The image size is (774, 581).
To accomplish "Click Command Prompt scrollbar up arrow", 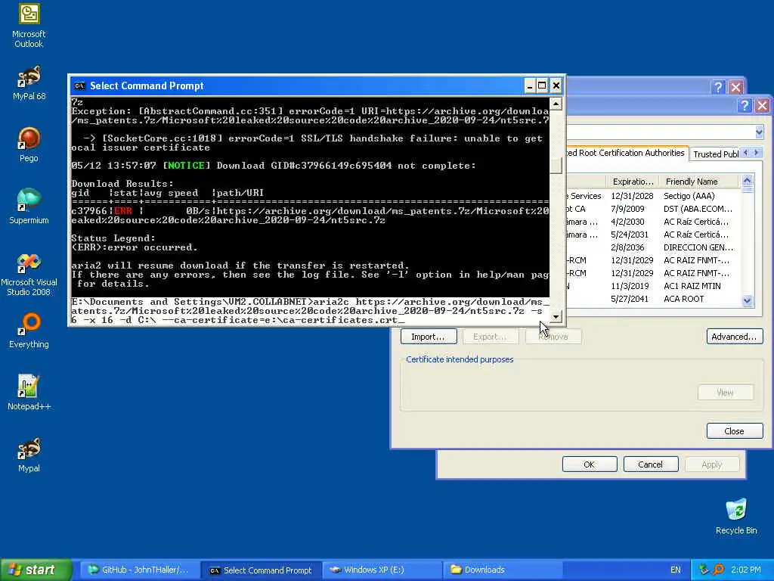I will pyautogui.click(x=556, y=104).
